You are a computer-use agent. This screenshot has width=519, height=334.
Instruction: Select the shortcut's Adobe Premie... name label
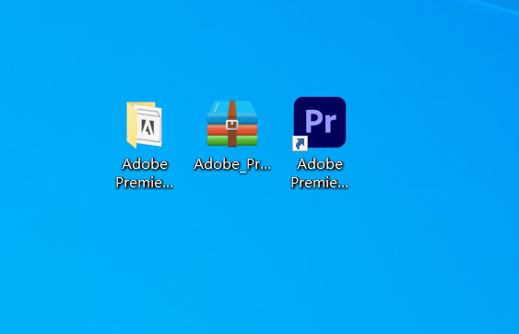(x=319, y=173)
